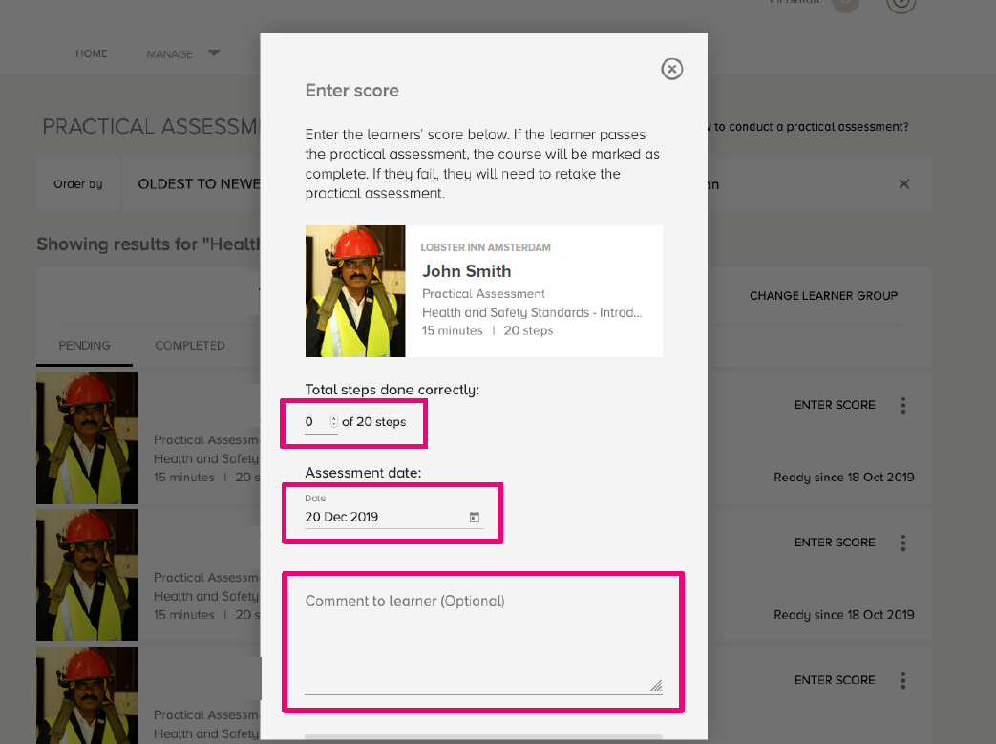This screenshot has width=996, height=744.
Task: Click the circular icon at top-right corner
Action: (901, 5)
